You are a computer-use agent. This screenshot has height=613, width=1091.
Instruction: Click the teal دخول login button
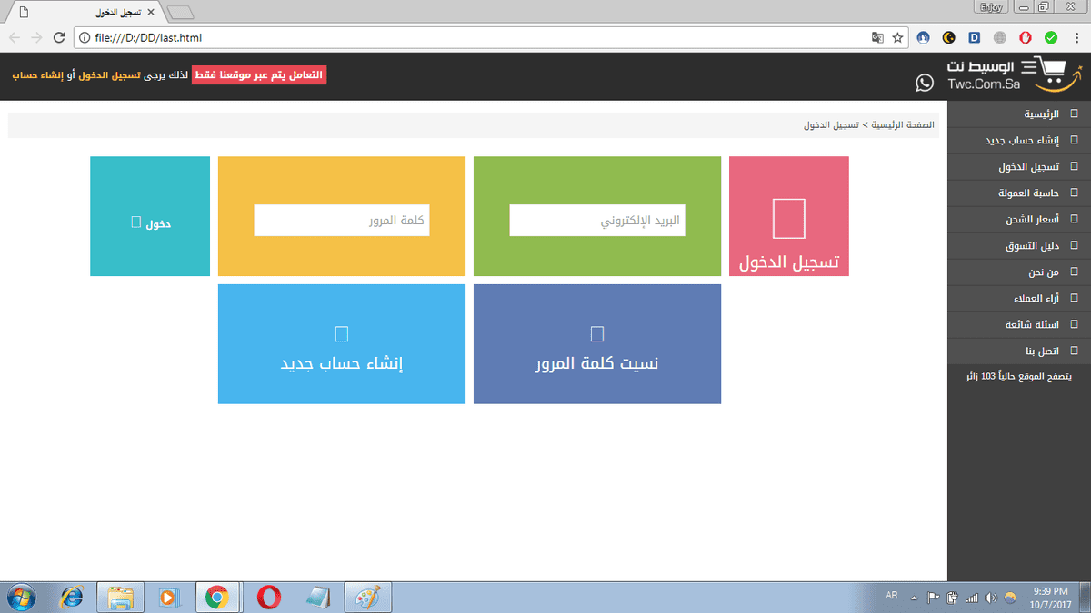click(x=150, y=216)
